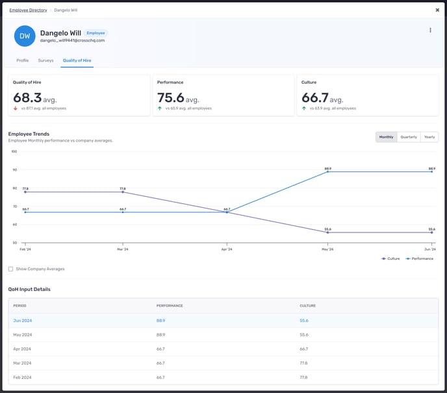
Task: Select the Monthly trend view
Action: click(386, 137)
